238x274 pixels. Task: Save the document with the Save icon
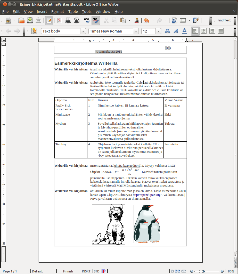(30, 20)
